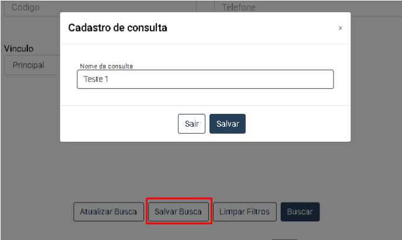This screenshot has width=402, height=240.
Task: Click the dialog body below the name field
Action: point(205,97)
